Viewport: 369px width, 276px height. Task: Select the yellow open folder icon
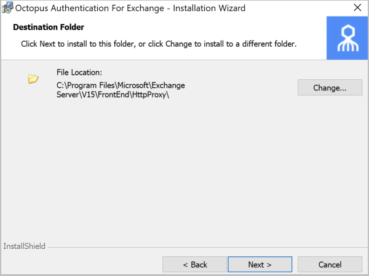(33, 79)
